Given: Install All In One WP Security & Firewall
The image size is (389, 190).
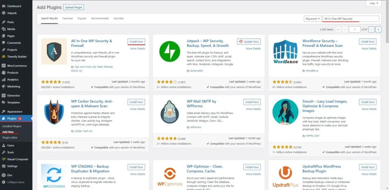Looking at the screenshot, I should (x=136, y=41).
